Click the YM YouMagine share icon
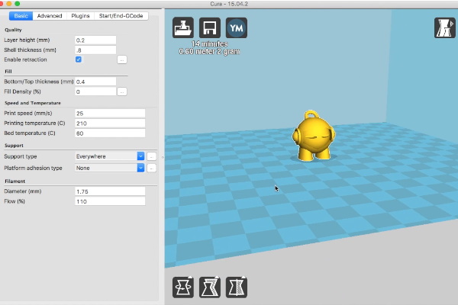458x305 pixels. point(237,28)
